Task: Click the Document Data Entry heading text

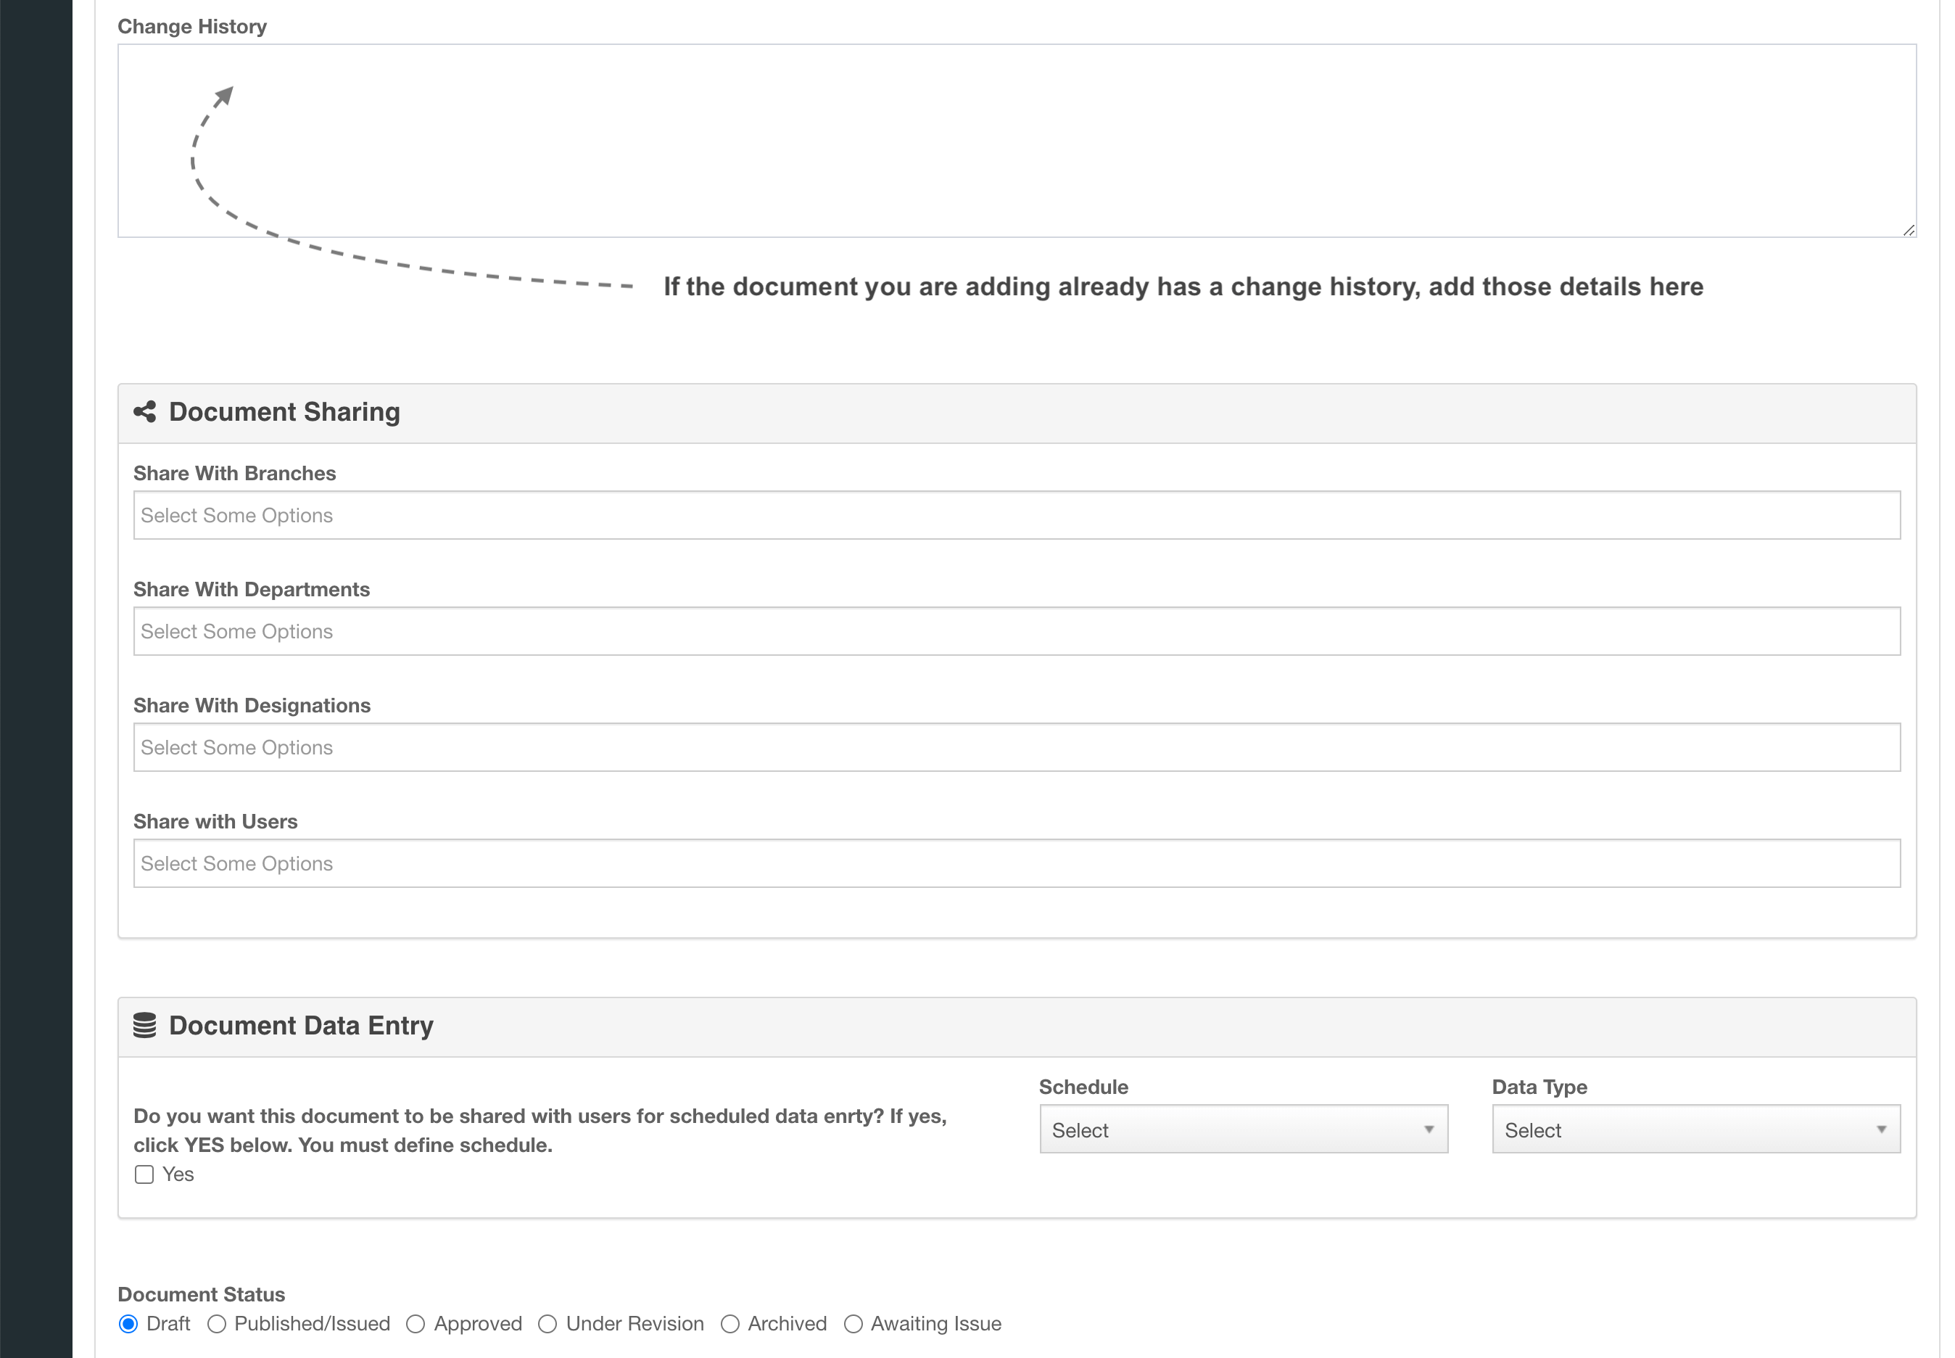Action: (x=301, y=1025)
